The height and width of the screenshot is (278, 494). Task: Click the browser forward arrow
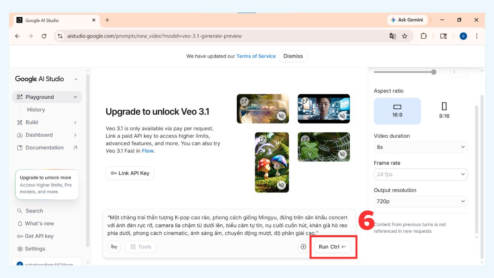tap(30, 36)
